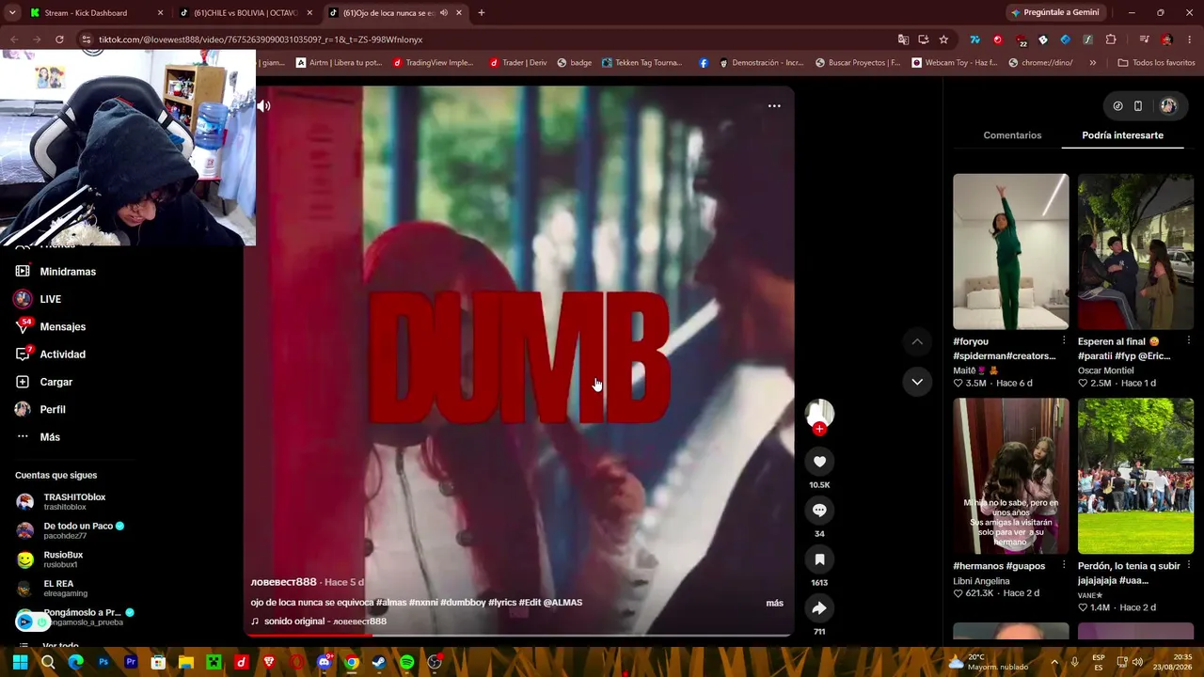Go to next video with down arrow
This screenshot has height=677, width=1204.
(917, 382)
